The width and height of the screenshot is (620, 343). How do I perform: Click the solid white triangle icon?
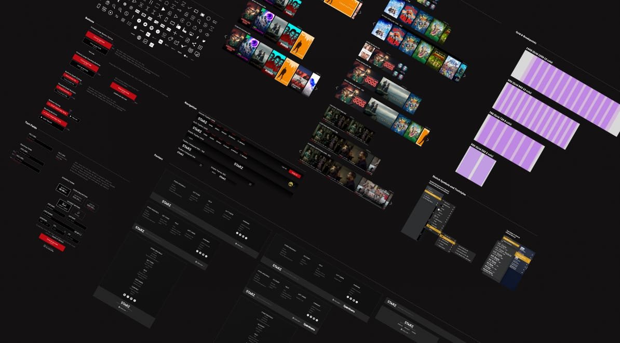[163, 9]
